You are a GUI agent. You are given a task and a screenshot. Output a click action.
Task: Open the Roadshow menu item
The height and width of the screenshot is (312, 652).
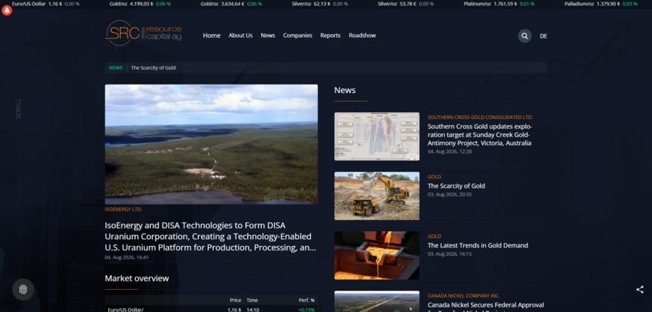coord(362,35)
